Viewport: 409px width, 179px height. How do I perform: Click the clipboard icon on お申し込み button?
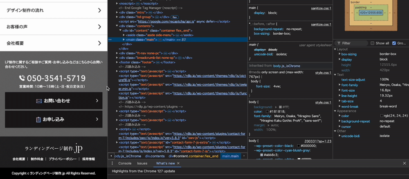[x=38, y=119]
